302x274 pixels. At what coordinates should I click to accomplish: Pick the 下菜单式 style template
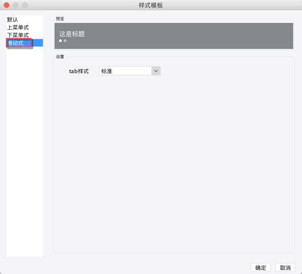point(25,35)
